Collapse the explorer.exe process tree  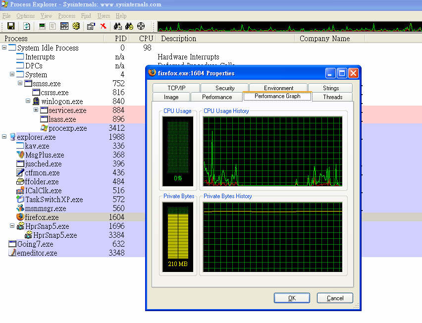coord(4,137)
